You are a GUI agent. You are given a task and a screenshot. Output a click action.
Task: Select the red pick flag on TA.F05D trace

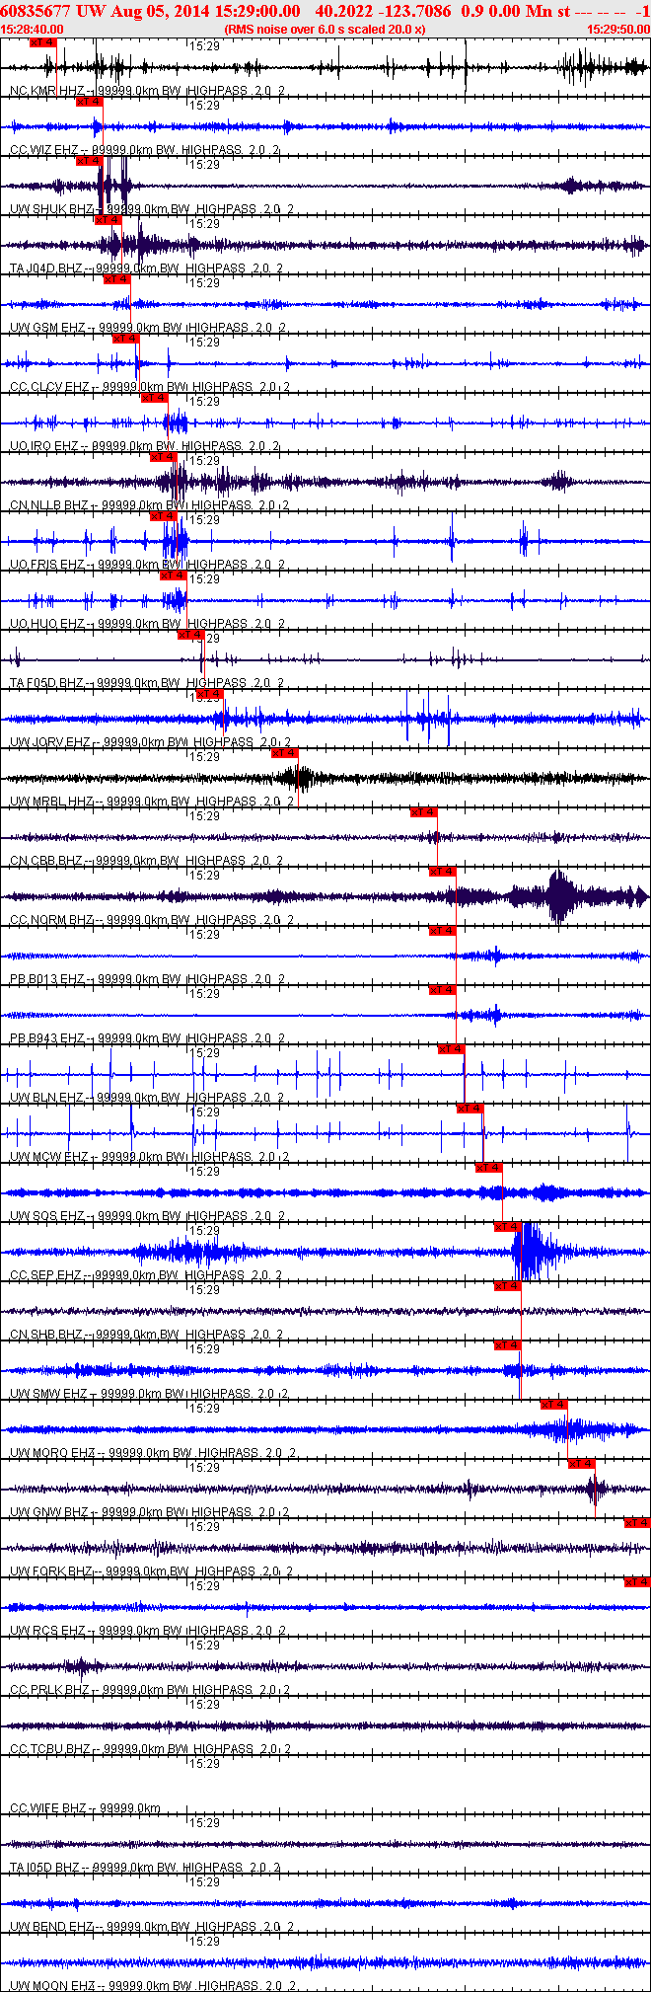[x=191, y=635]
